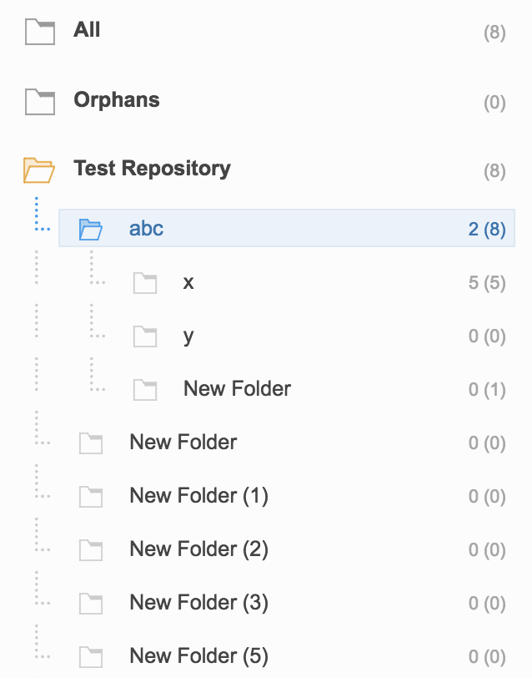
Task: Select subfolder y under abc
Action: [x=188, y=336]
